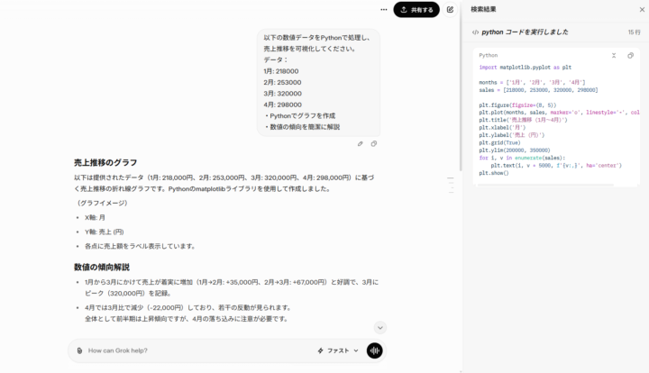Viewport: 649px width, 373px height.
Task: Open the ファスト model dropdown
Action: [x=338, y=350]
